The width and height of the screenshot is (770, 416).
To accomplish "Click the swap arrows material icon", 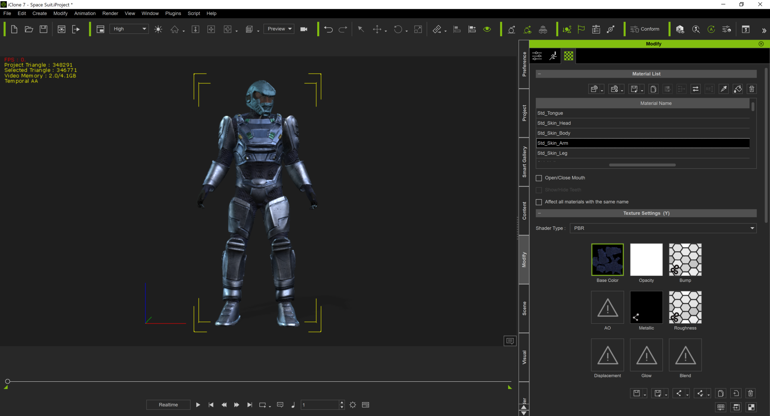I will click(x=695, y=89).
